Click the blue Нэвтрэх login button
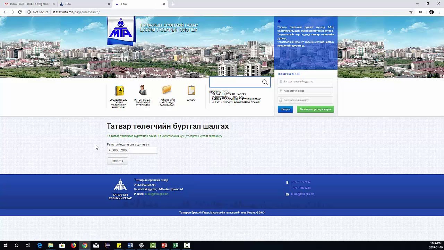The image size is (444, 250). click(x=285, y=109)
